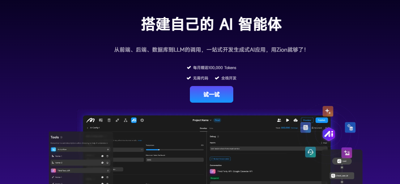Viewport: 400px width, 184px height.
Task: Click the Restart Conversation button
Action: point(220,159)
